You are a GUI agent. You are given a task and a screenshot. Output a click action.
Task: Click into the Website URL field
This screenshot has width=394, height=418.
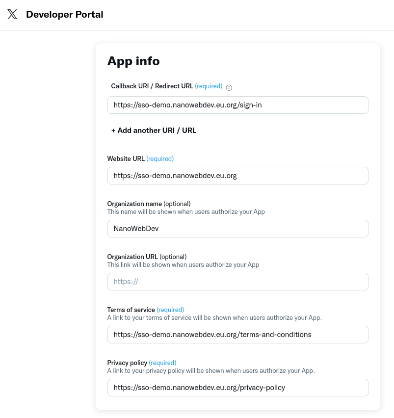tap(237, 176)
